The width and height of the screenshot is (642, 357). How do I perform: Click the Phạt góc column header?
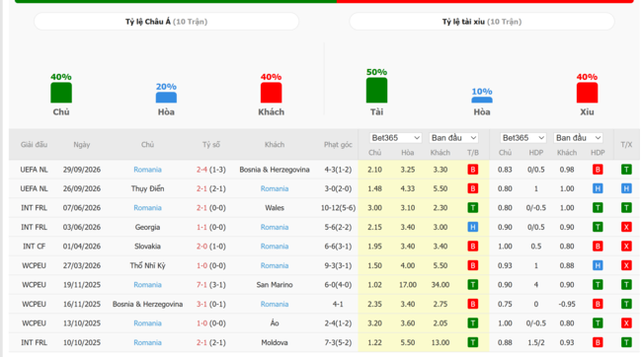338,144
